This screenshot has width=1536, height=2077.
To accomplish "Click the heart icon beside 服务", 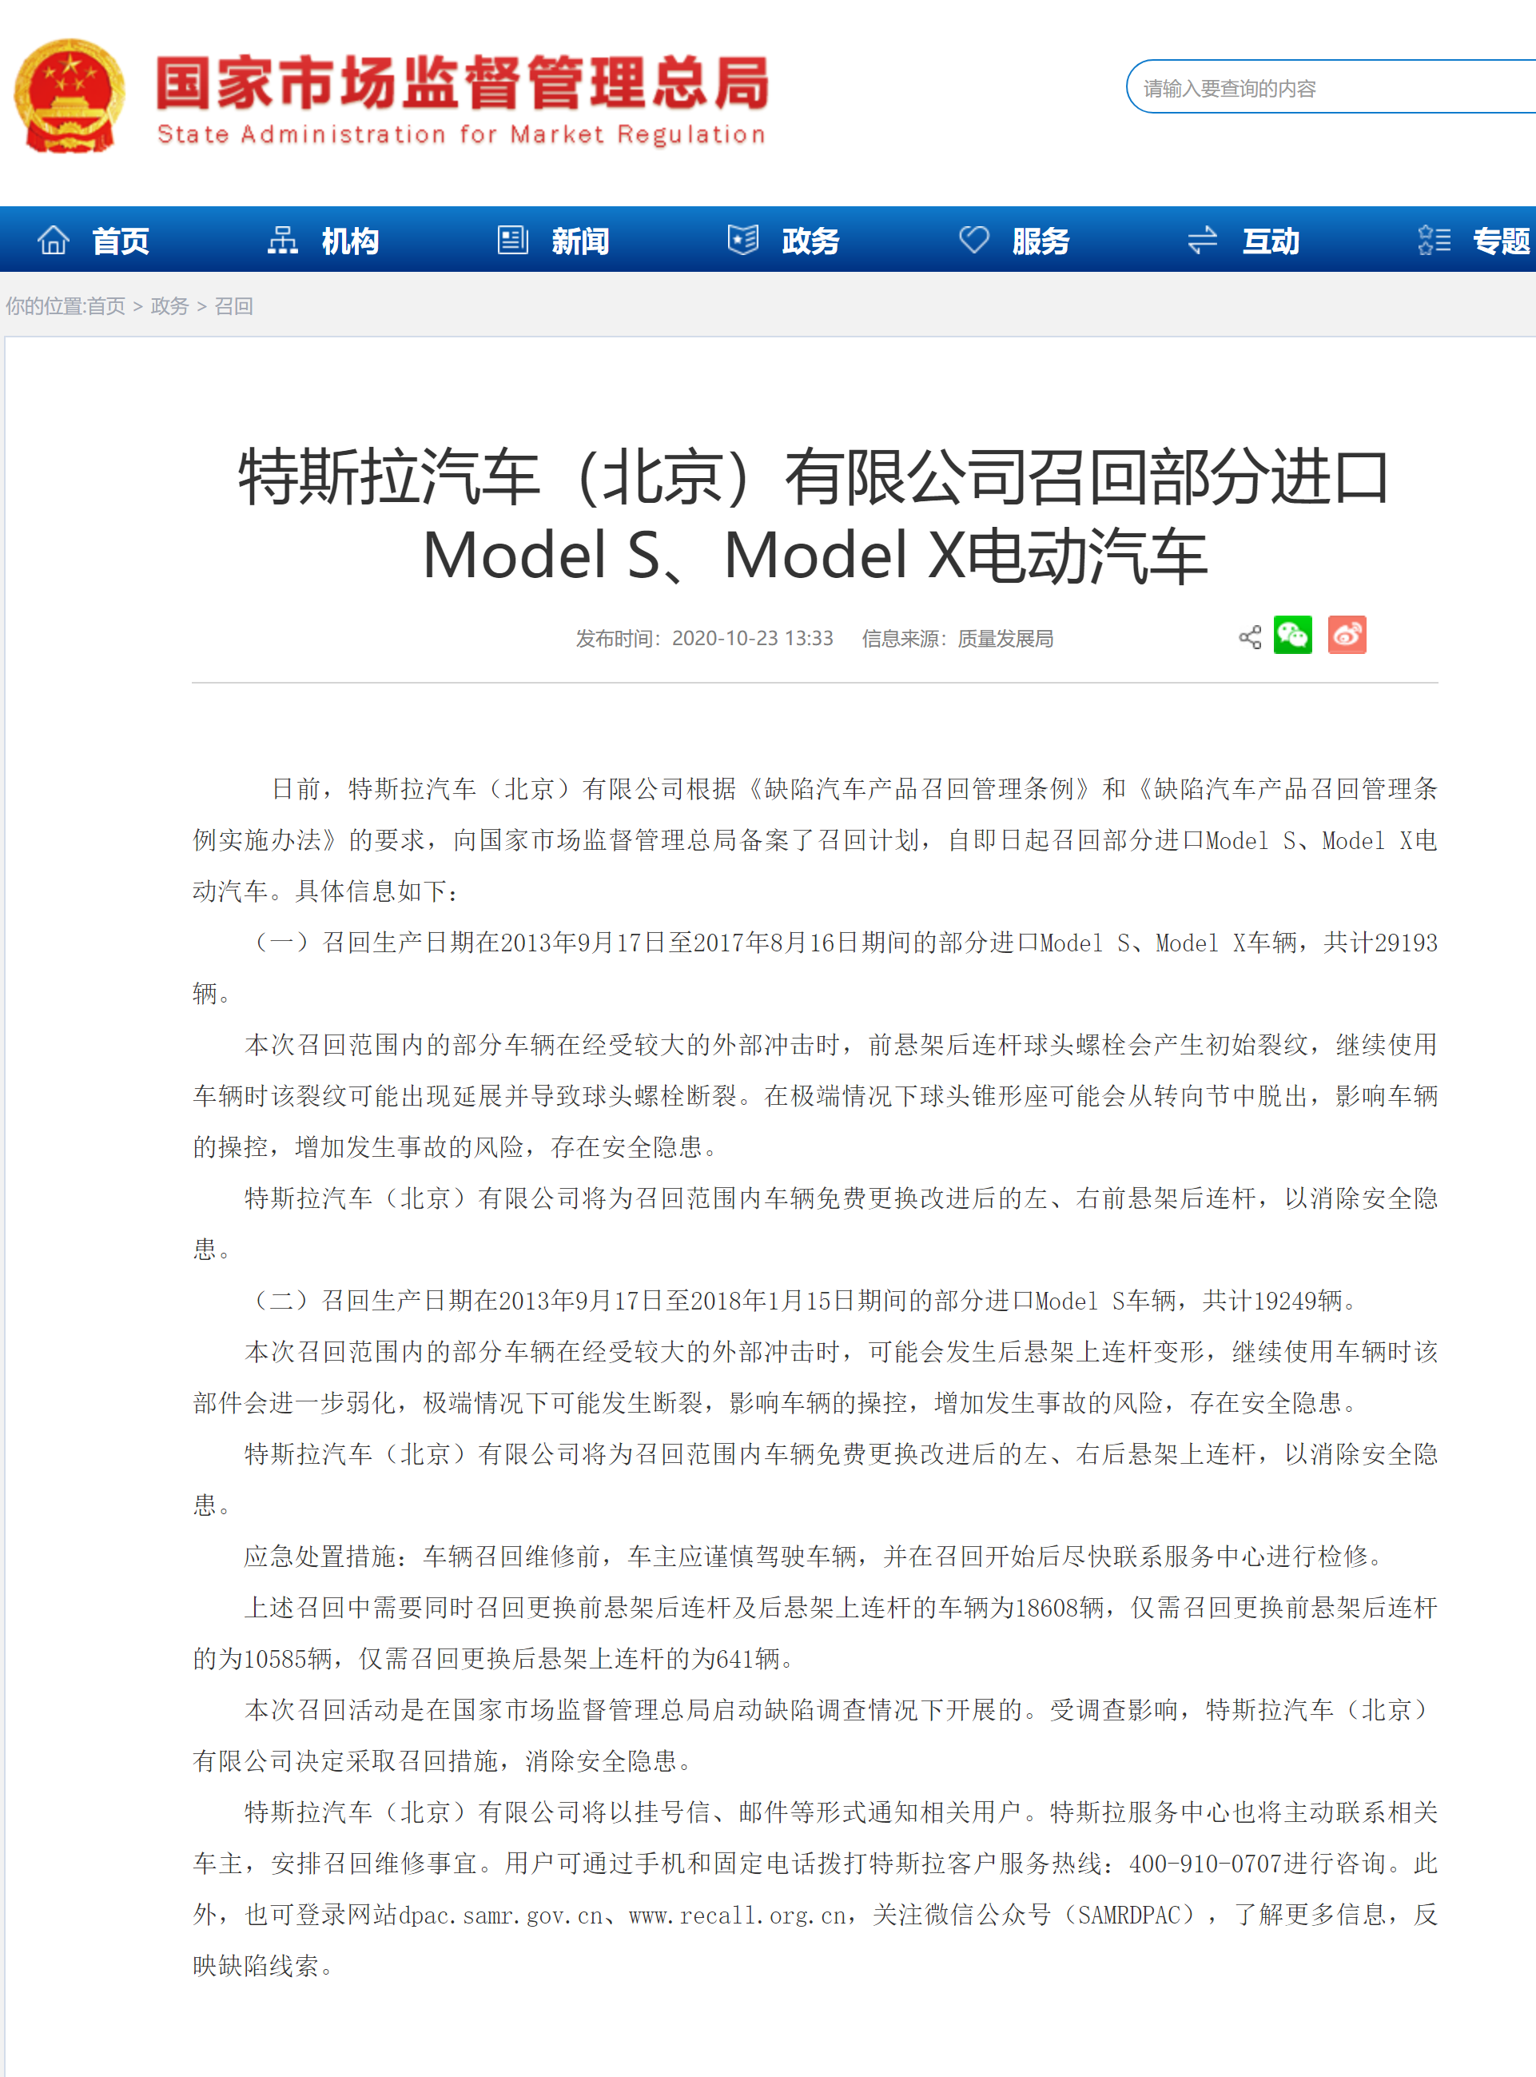I will click(x=973, y=240).
